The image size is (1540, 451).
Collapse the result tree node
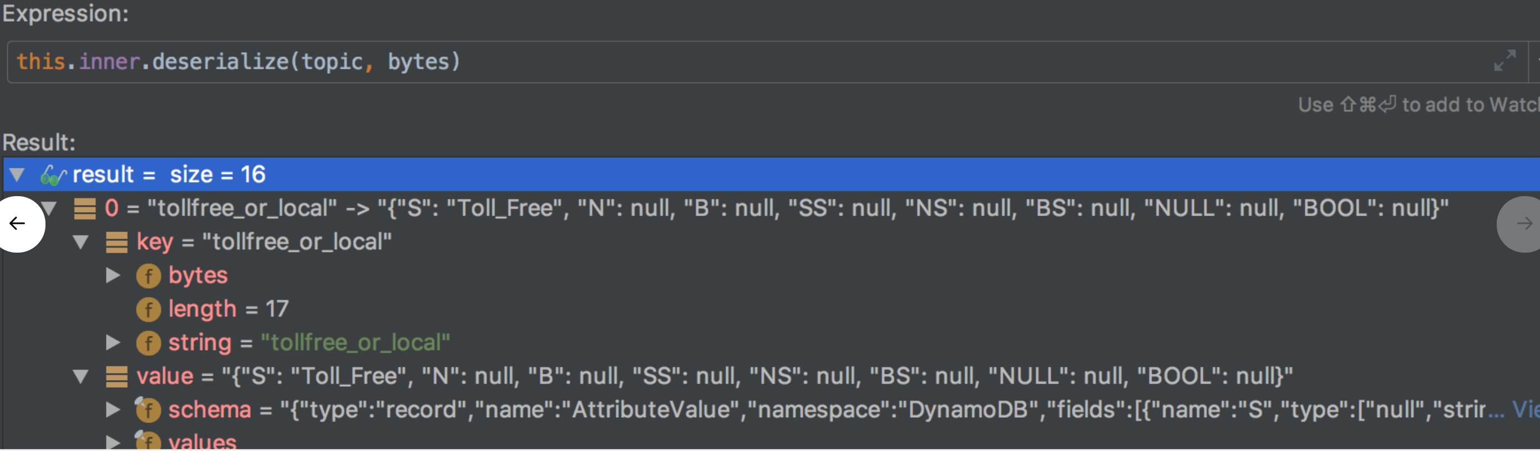[17, 174]
